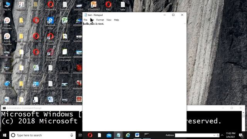247x139 pixels.
Task: Minimize the Notepad window
Action: (x=165, y=15)
